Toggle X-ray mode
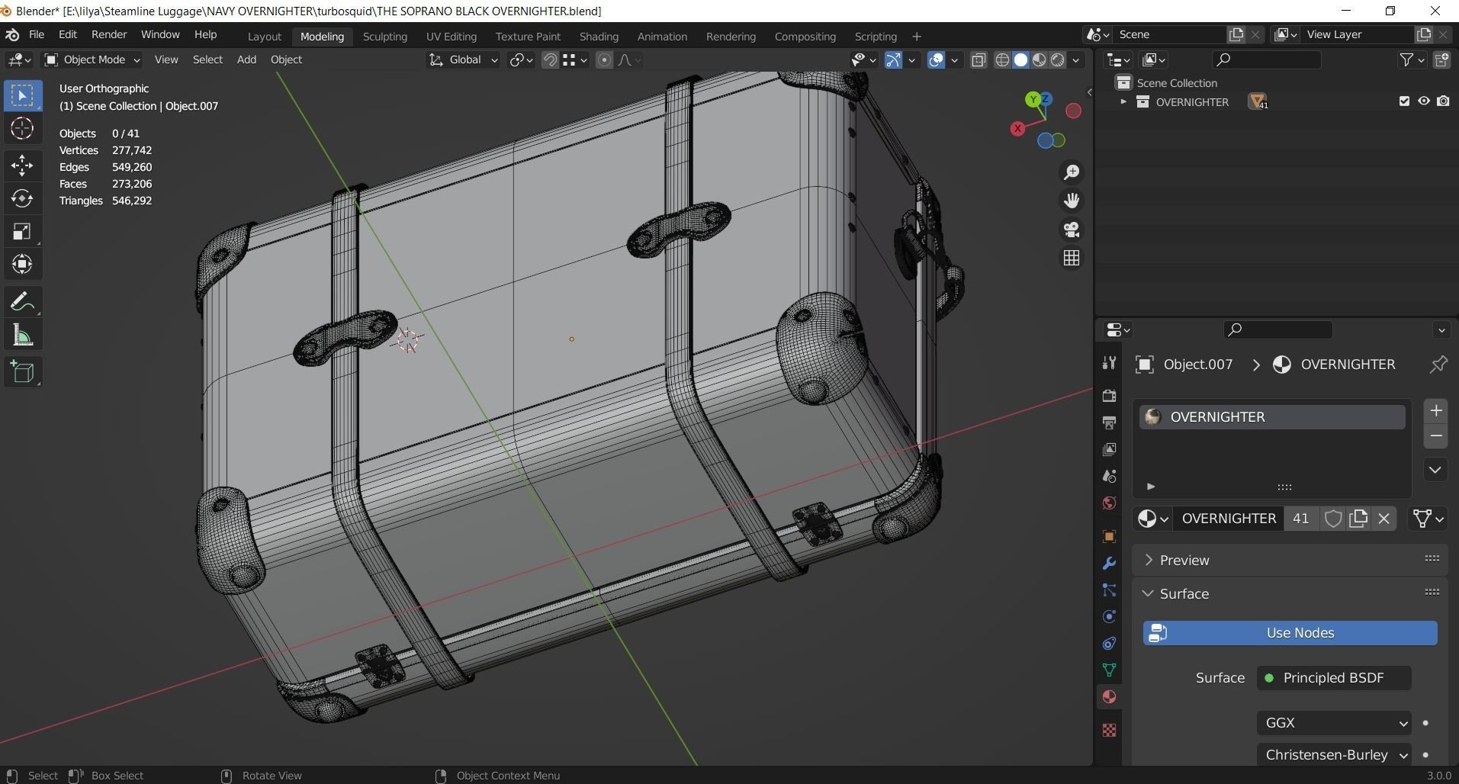1459x784 pixels. pyautogui.click(x=979, y=59)
